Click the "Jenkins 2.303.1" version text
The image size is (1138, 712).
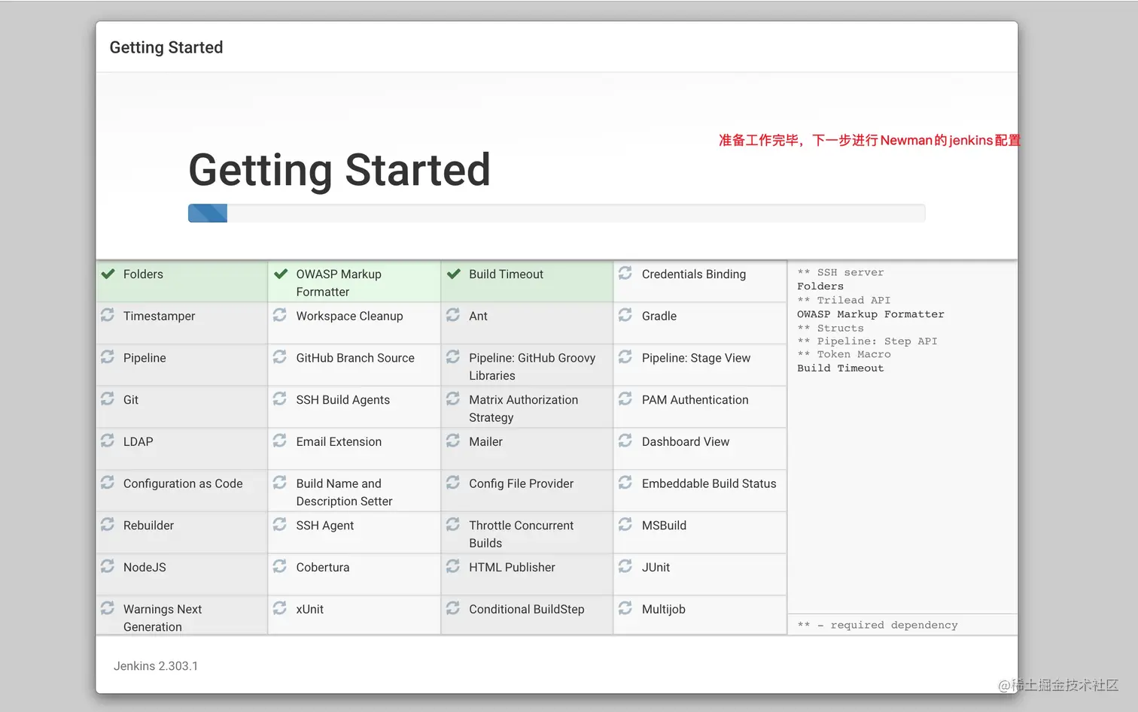point(156,666)
